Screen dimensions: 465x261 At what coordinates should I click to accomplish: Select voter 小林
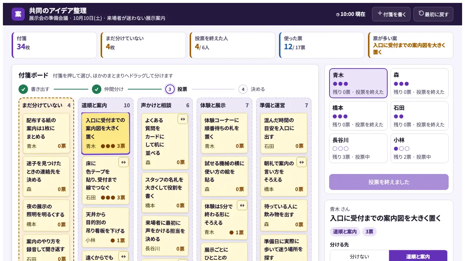coord(419,148)
